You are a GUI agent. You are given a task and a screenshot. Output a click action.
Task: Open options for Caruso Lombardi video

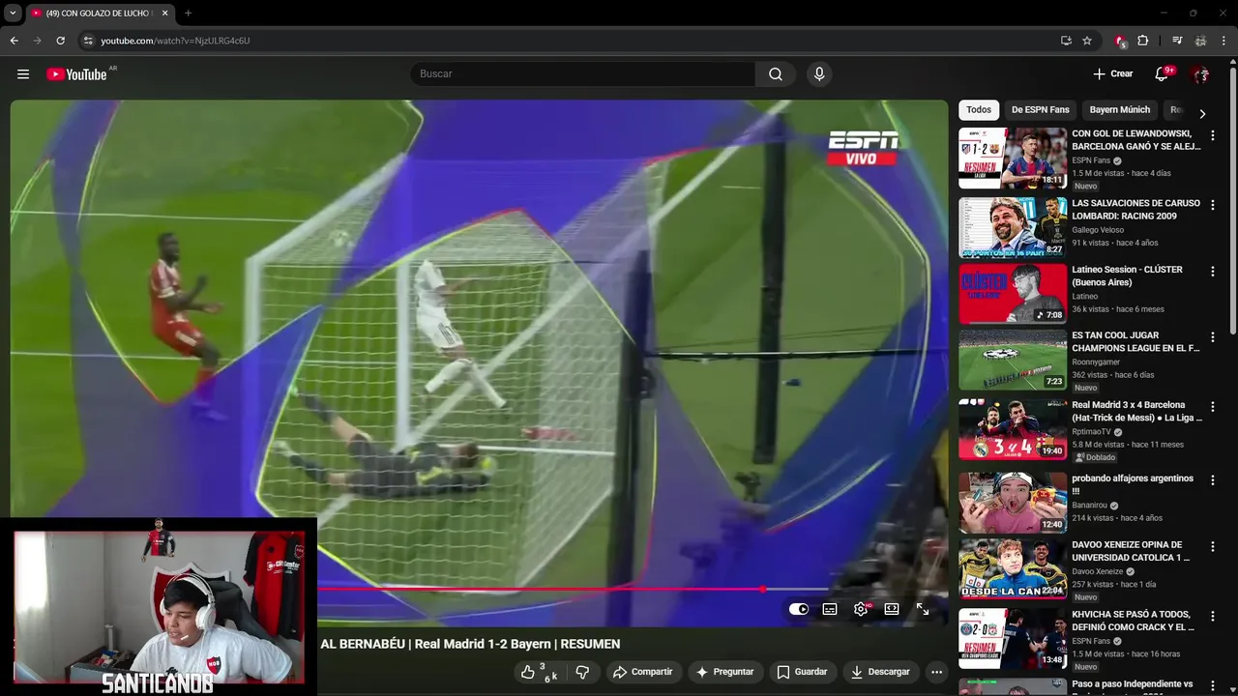pos(1213,206)
